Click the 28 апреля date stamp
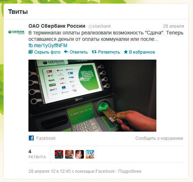The width and height of the screenshot is (193, 182). coord(173,26)
